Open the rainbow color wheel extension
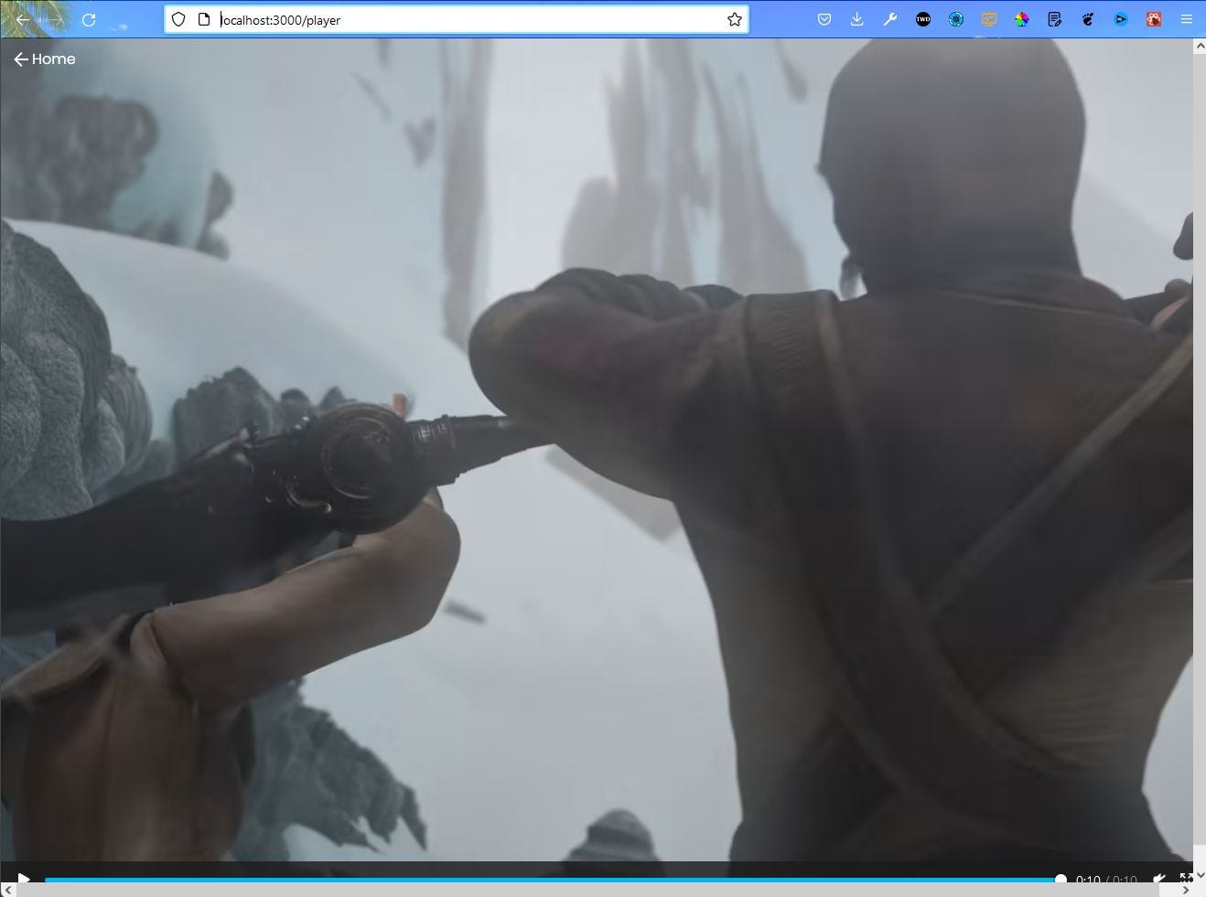 click(1022, 19)
